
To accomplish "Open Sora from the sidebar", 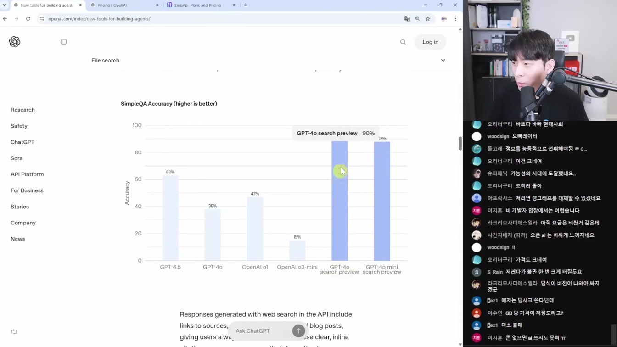I will pyautogui.click(x=17, y=158).
